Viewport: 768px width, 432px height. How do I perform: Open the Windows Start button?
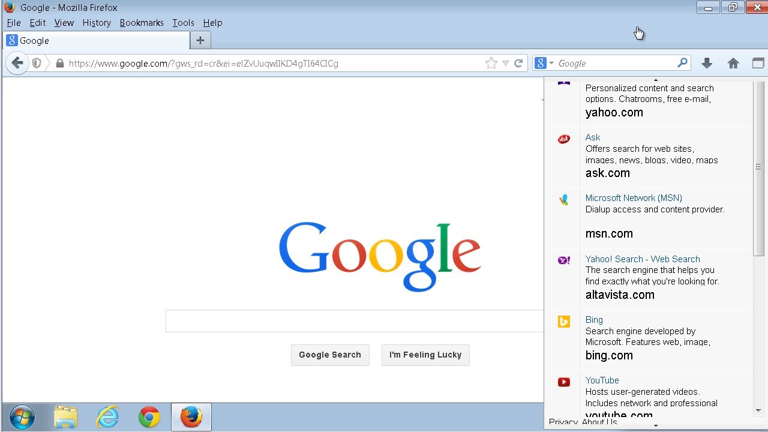[x=22, y=417]
